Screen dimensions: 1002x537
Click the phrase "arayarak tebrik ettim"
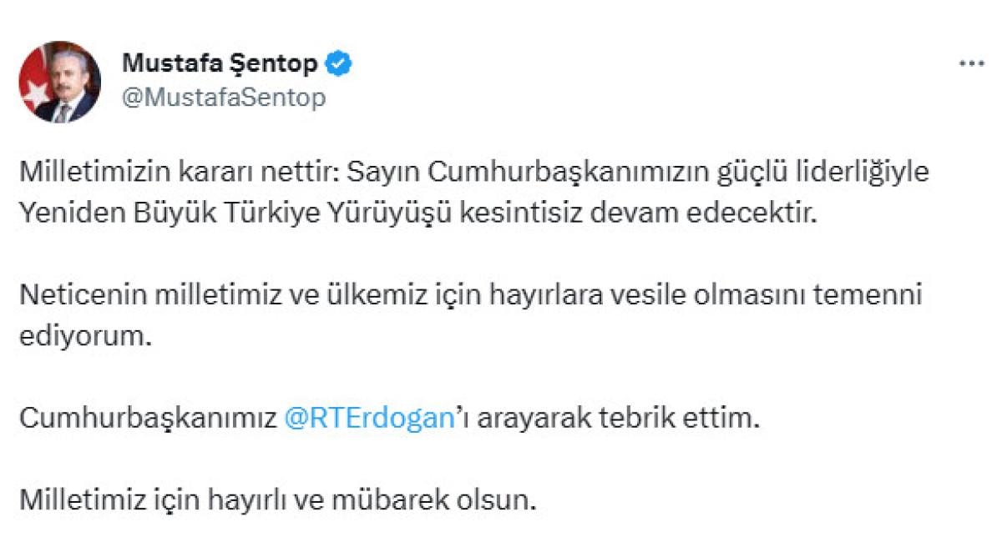612,419
